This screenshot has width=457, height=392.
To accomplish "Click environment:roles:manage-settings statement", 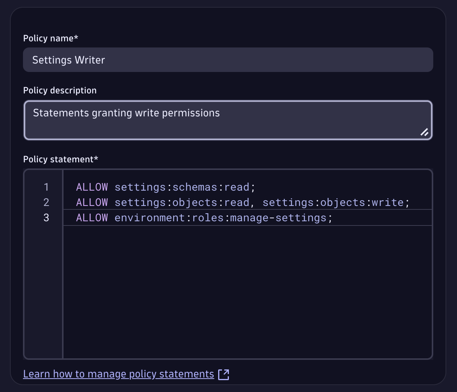I will coord(220,217).
